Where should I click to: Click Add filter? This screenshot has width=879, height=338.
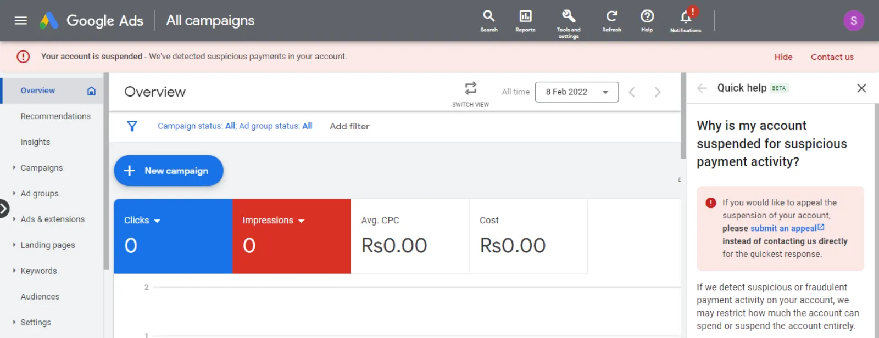(349, 126)
